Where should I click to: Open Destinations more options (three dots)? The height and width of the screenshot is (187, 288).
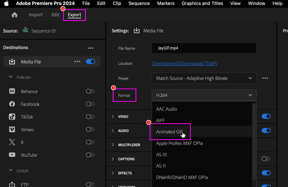[x=91, y=48]
